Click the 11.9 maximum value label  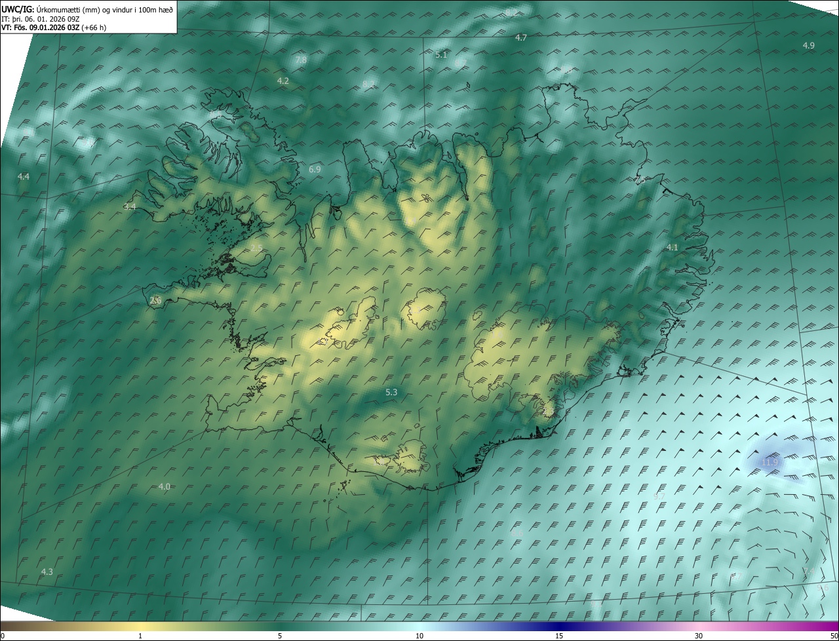[x=770, y=463]
